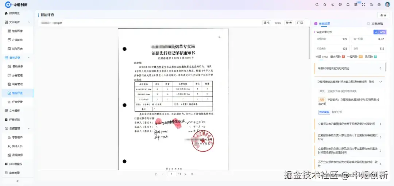Expand 立案报告表的案情摘应当等于现场笔录的检查时间 rule
The image size is (394, 186).
[x=349, y=124]
